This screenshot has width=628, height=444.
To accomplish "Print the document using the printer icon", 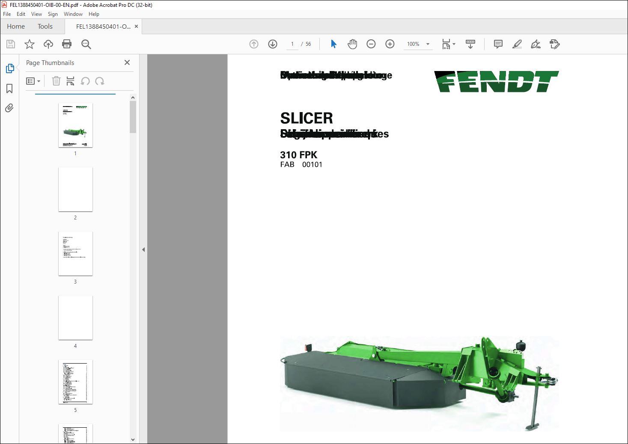I will point(67,44).
